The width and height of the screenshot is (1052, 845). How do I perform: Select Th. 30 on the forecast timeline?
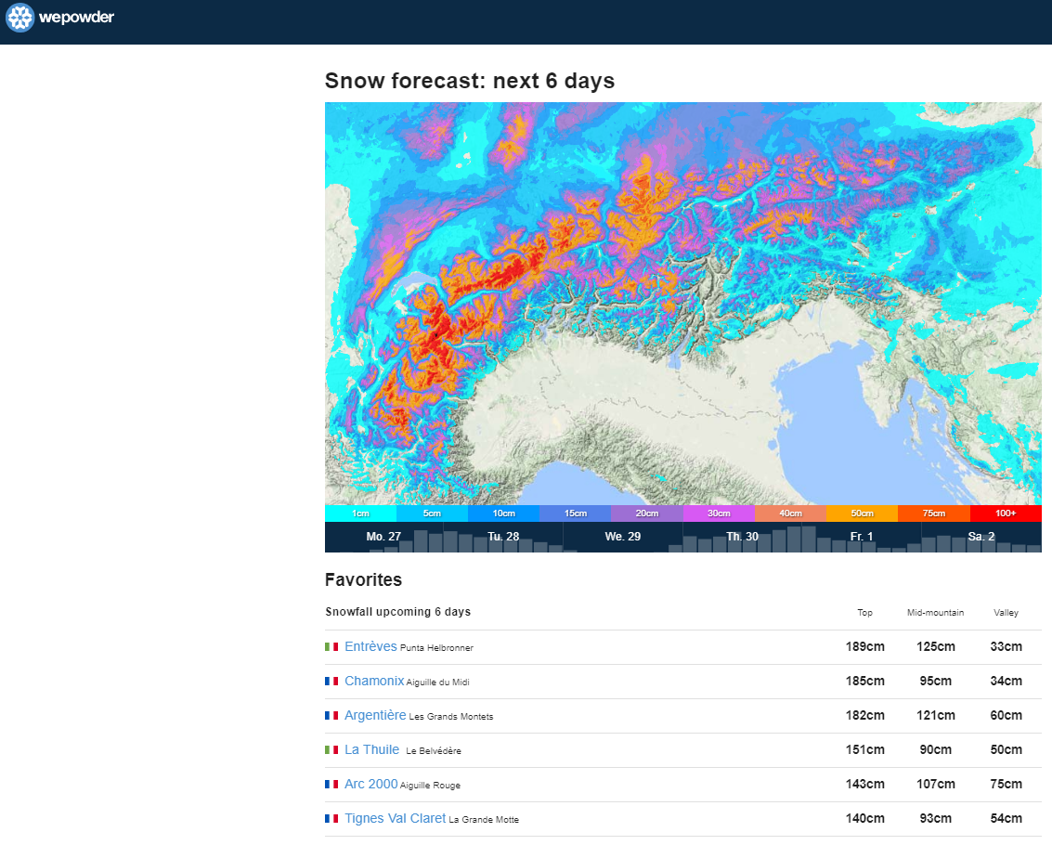tap(742, 537)
